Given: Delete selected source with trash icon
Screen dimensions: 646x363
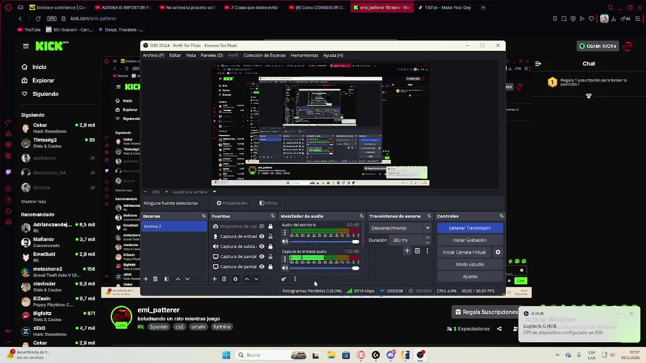Looking at the screenshot, I should click(224, 279).
